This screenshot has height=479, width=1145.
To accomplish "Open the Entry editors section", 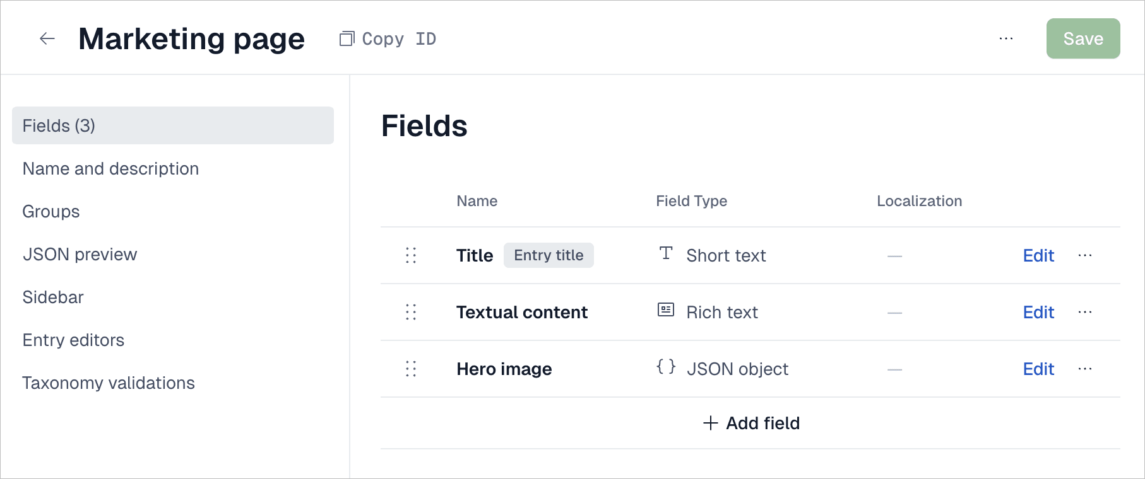I will [x=73, y=340].
